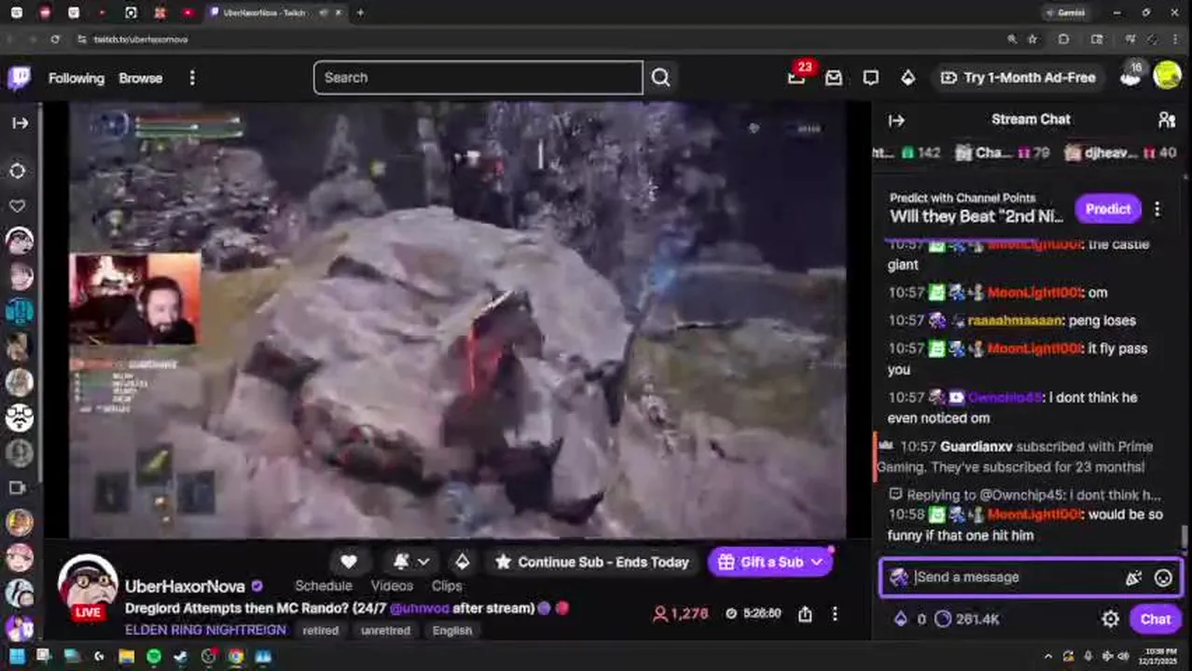The width and height of the screenshot is (1192, 671).
Task: Click Try 1-Month Ad-Free button
Action: point(1019,77)
